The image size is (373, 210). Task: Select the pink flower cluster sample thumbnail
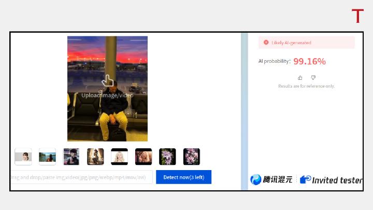click(x=192, y=157)
